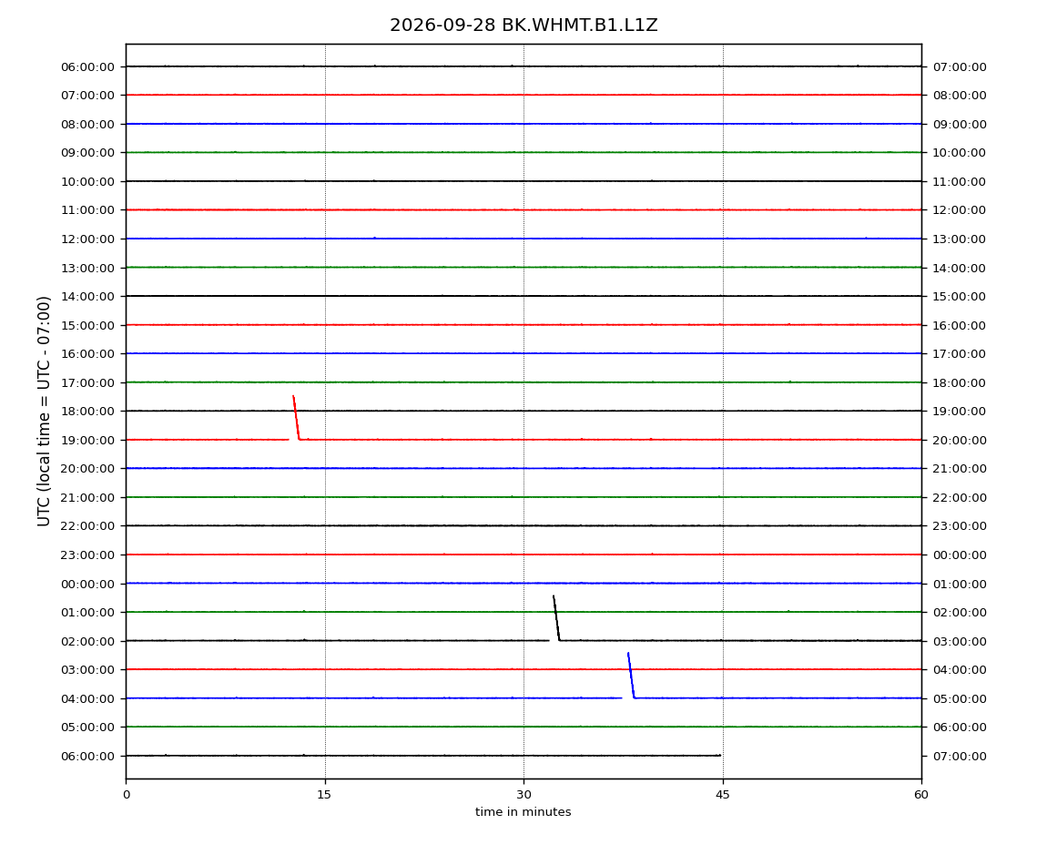
Task: Click the left 23:00:00 time label
Action: [x=87, y=555]
